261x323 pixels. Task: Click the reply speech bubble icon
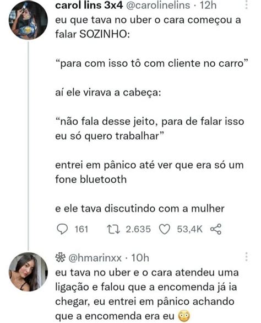click(62, 229)
